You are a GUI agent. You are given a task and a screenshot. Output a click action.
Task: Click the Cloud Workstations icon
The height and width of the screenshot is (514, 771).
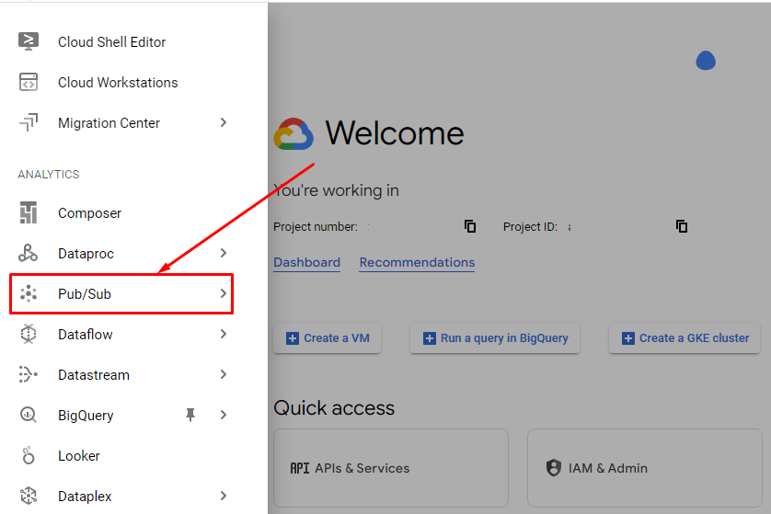[28, 82]
